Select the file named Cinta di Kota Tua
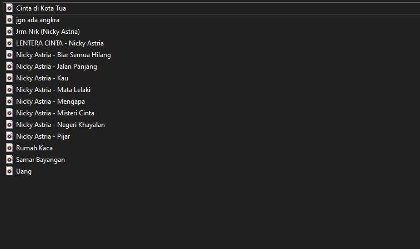Screen dimensions: 420x249 pyautogui.click(x=41, y=8)
